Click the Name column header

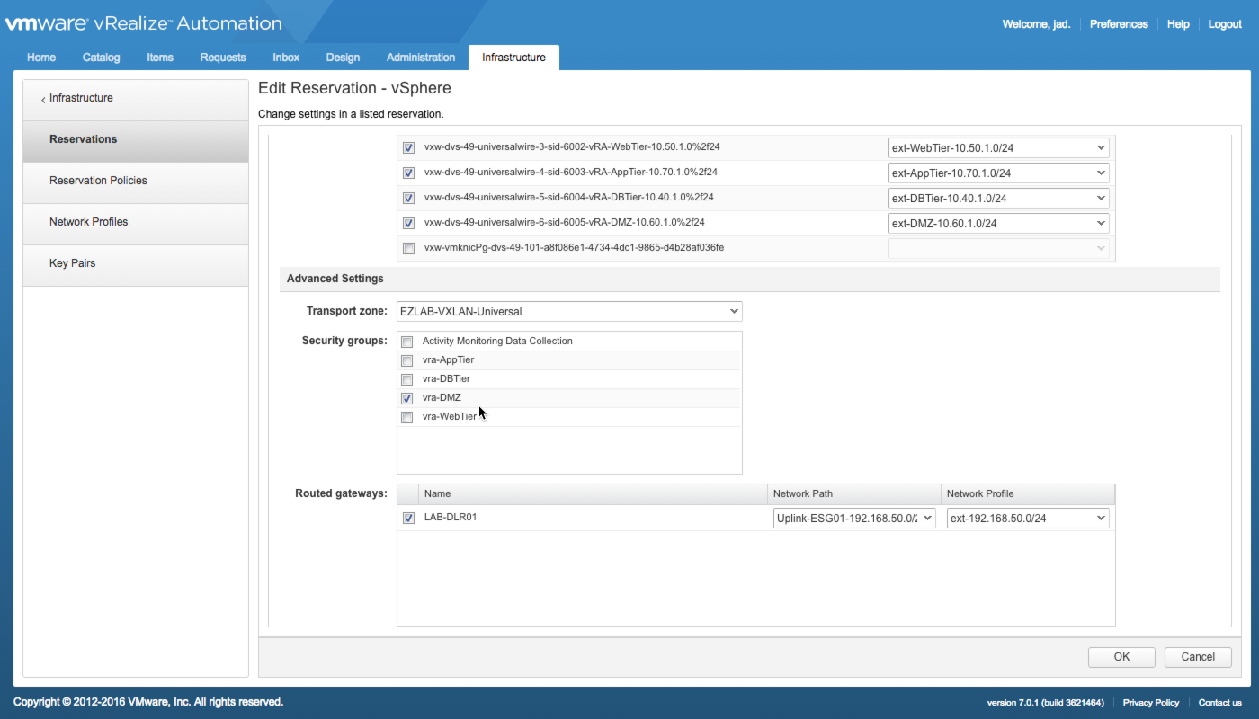click(x=593, y=494)
